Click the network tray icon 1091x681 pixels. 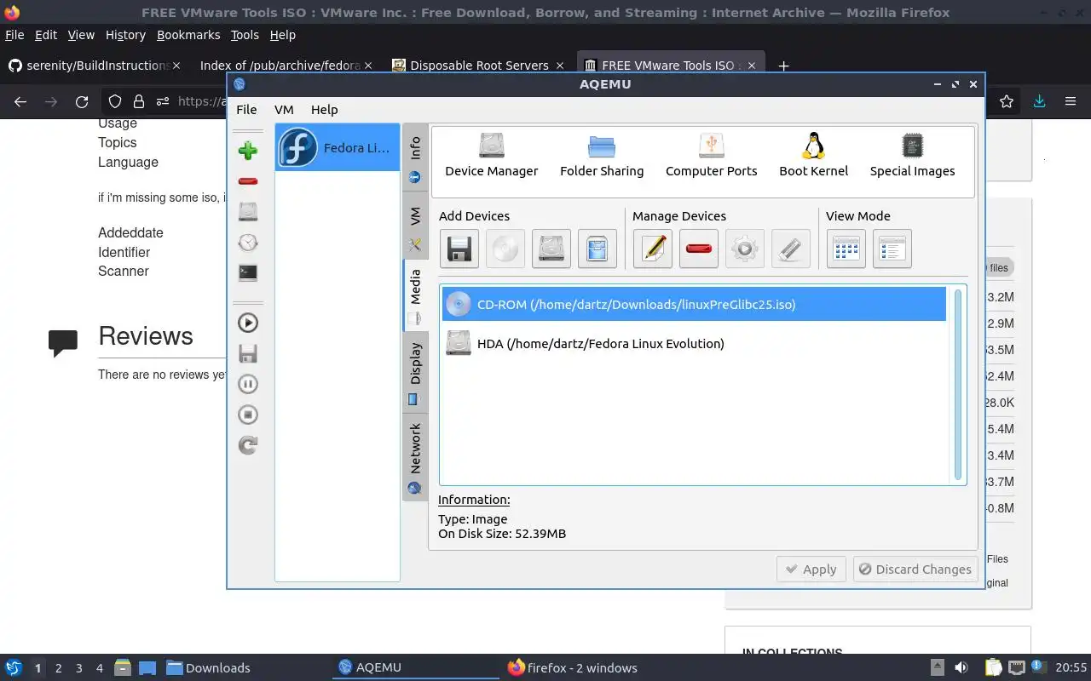(1016, 667)
